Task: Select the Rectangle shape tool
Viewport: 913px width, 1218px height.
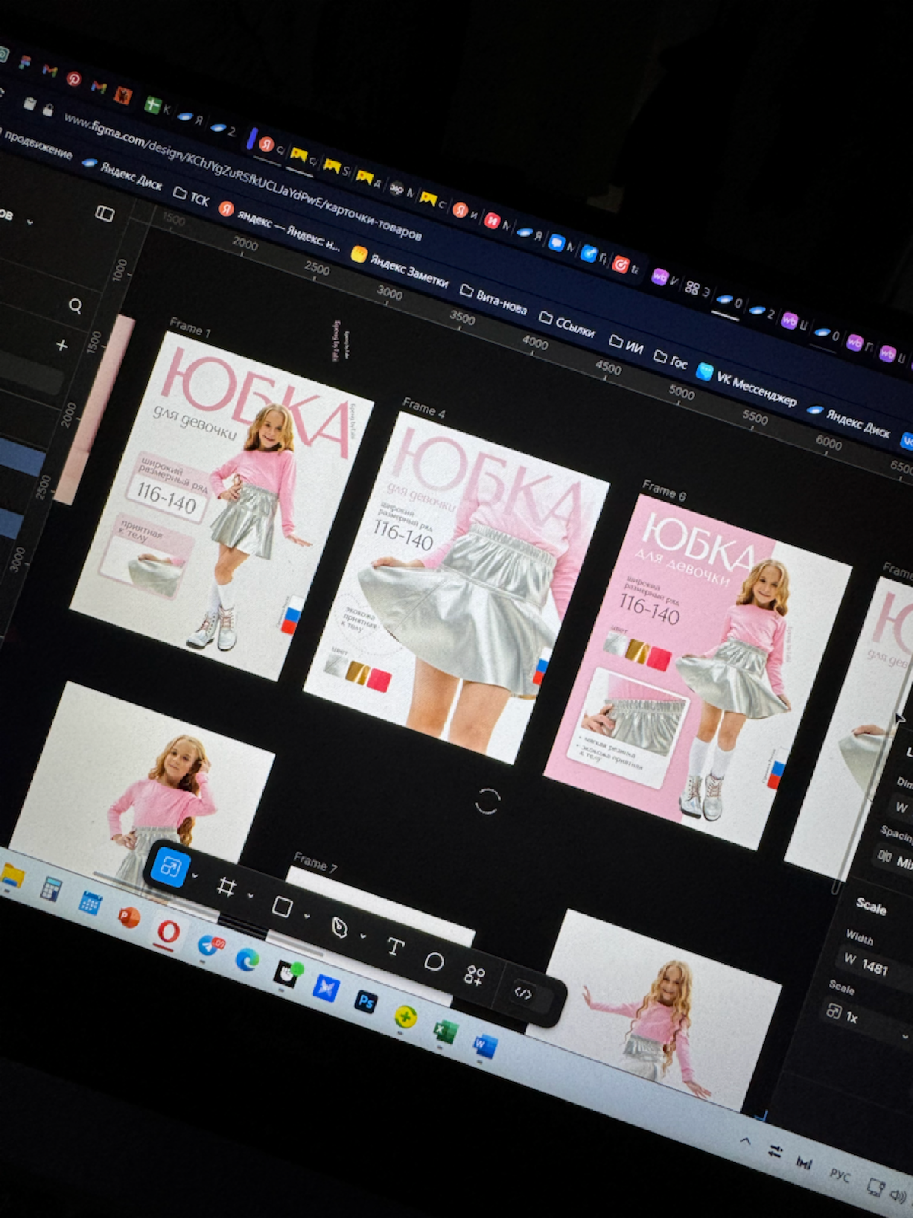Action: click(282, 906)
